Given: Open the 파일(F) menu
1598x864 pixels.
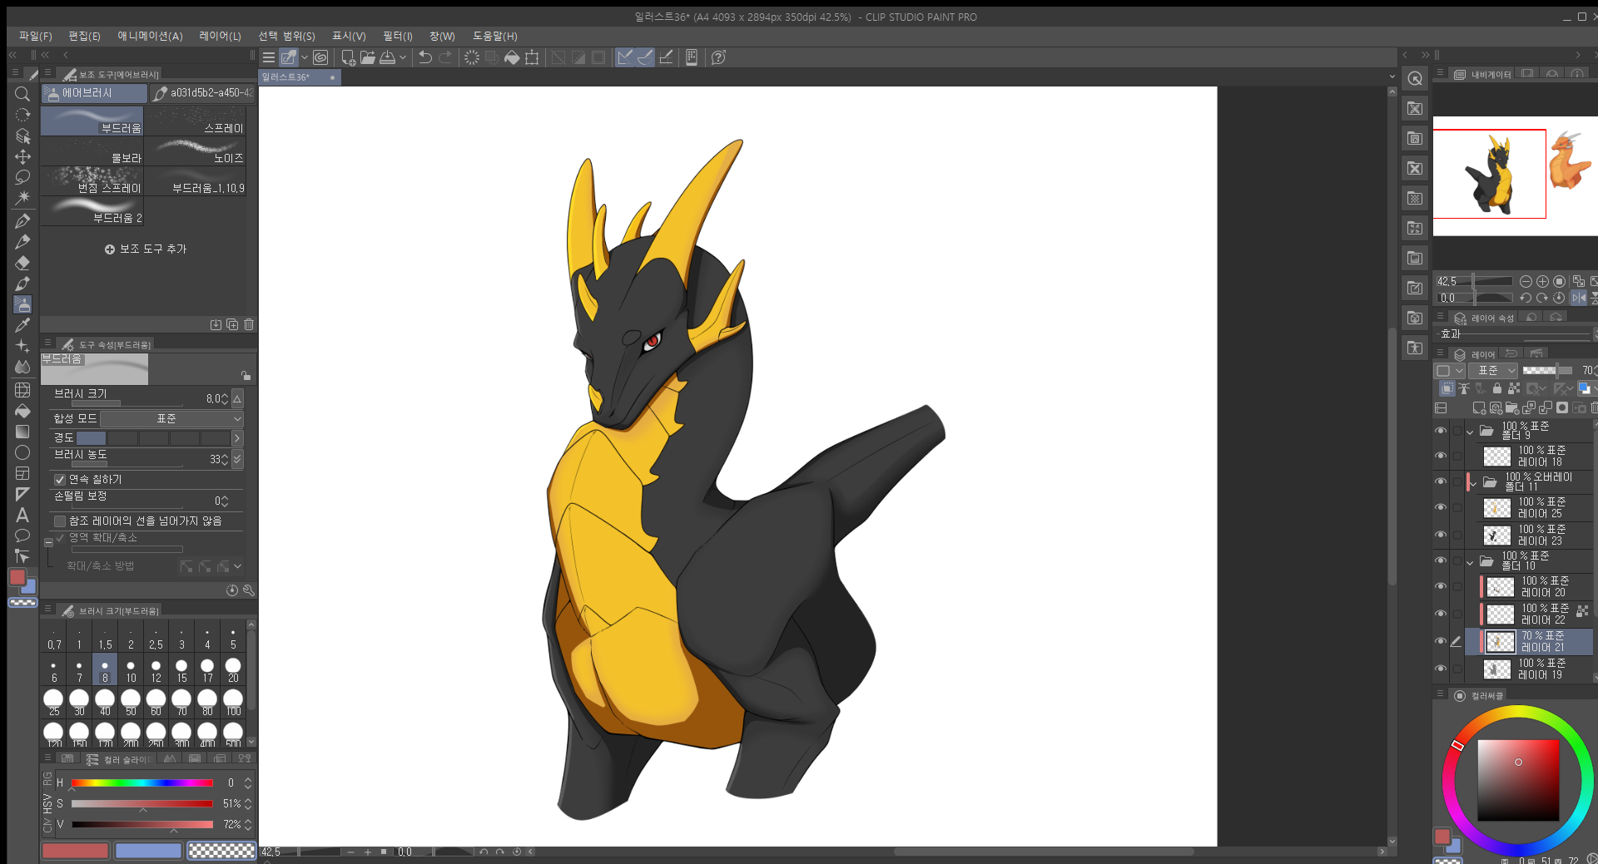Looking at the screenshot, I should [x=35, y=36].
